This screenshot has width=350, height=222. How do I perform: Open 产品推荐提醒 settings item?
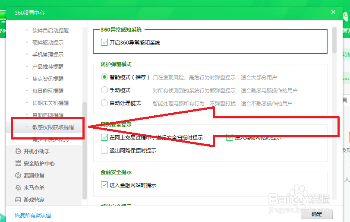48,67
